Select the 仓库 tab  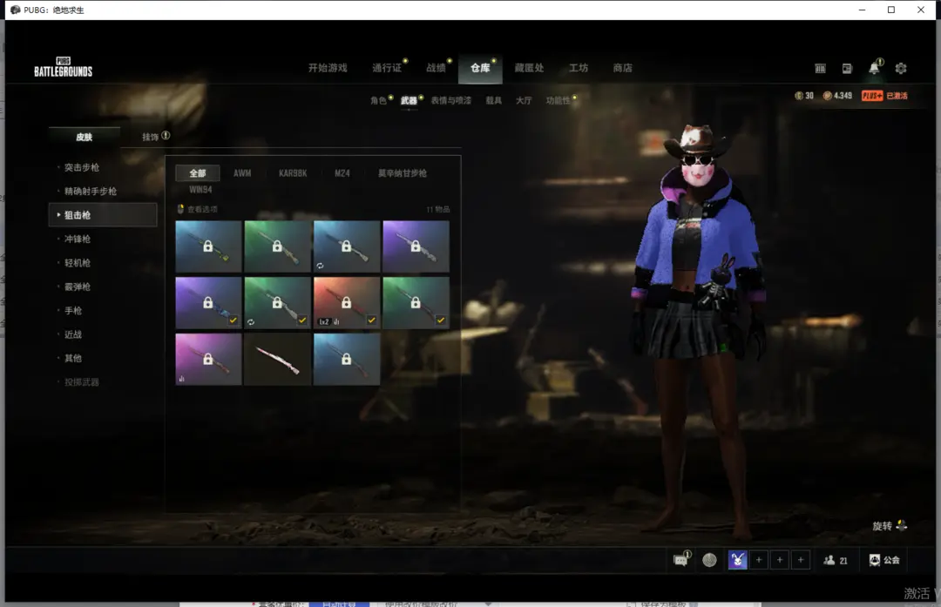click(480, 68)
